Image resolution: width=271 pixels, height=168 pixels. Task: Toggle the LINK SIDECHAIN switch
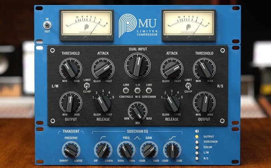click(149, 91)
